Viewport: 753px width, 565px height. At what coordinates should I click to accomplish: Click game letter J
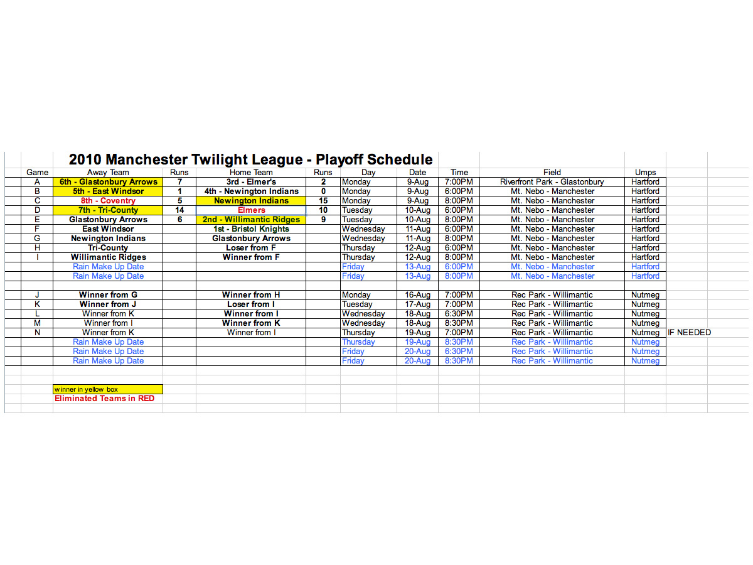click(38, 294)
